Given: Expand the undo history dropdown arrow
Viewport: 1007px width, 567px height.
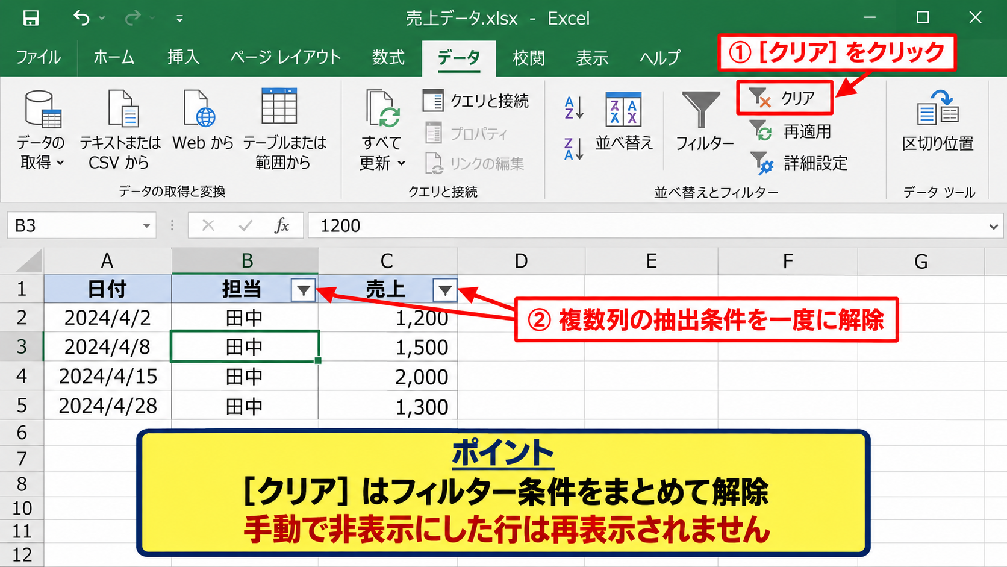Looking at the screenshot, I should pyautogui.click(x=102, y=19).
